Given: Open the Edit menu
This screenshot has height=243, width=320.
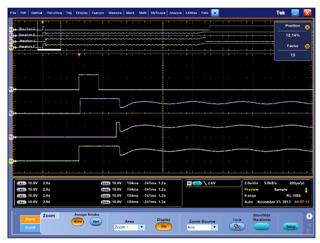Looking at the screenshot, I should pos(23,13).
